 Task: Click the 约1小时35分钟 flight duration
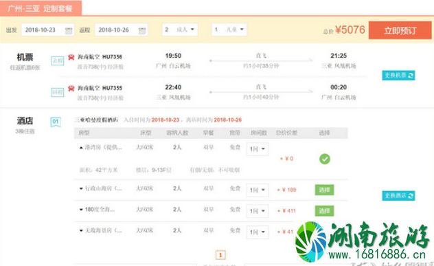pos(261,66)
